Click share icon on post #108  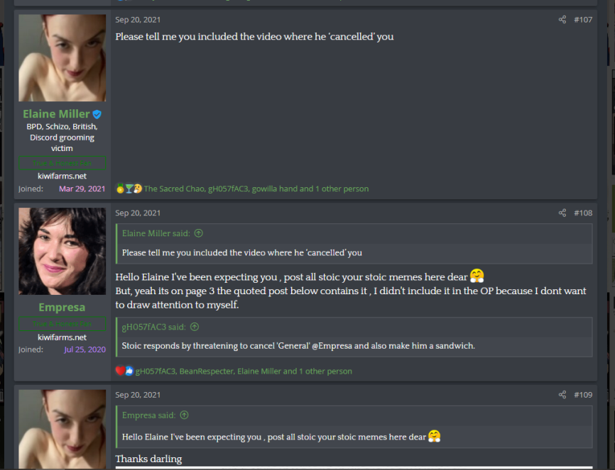tap(562, 213)
